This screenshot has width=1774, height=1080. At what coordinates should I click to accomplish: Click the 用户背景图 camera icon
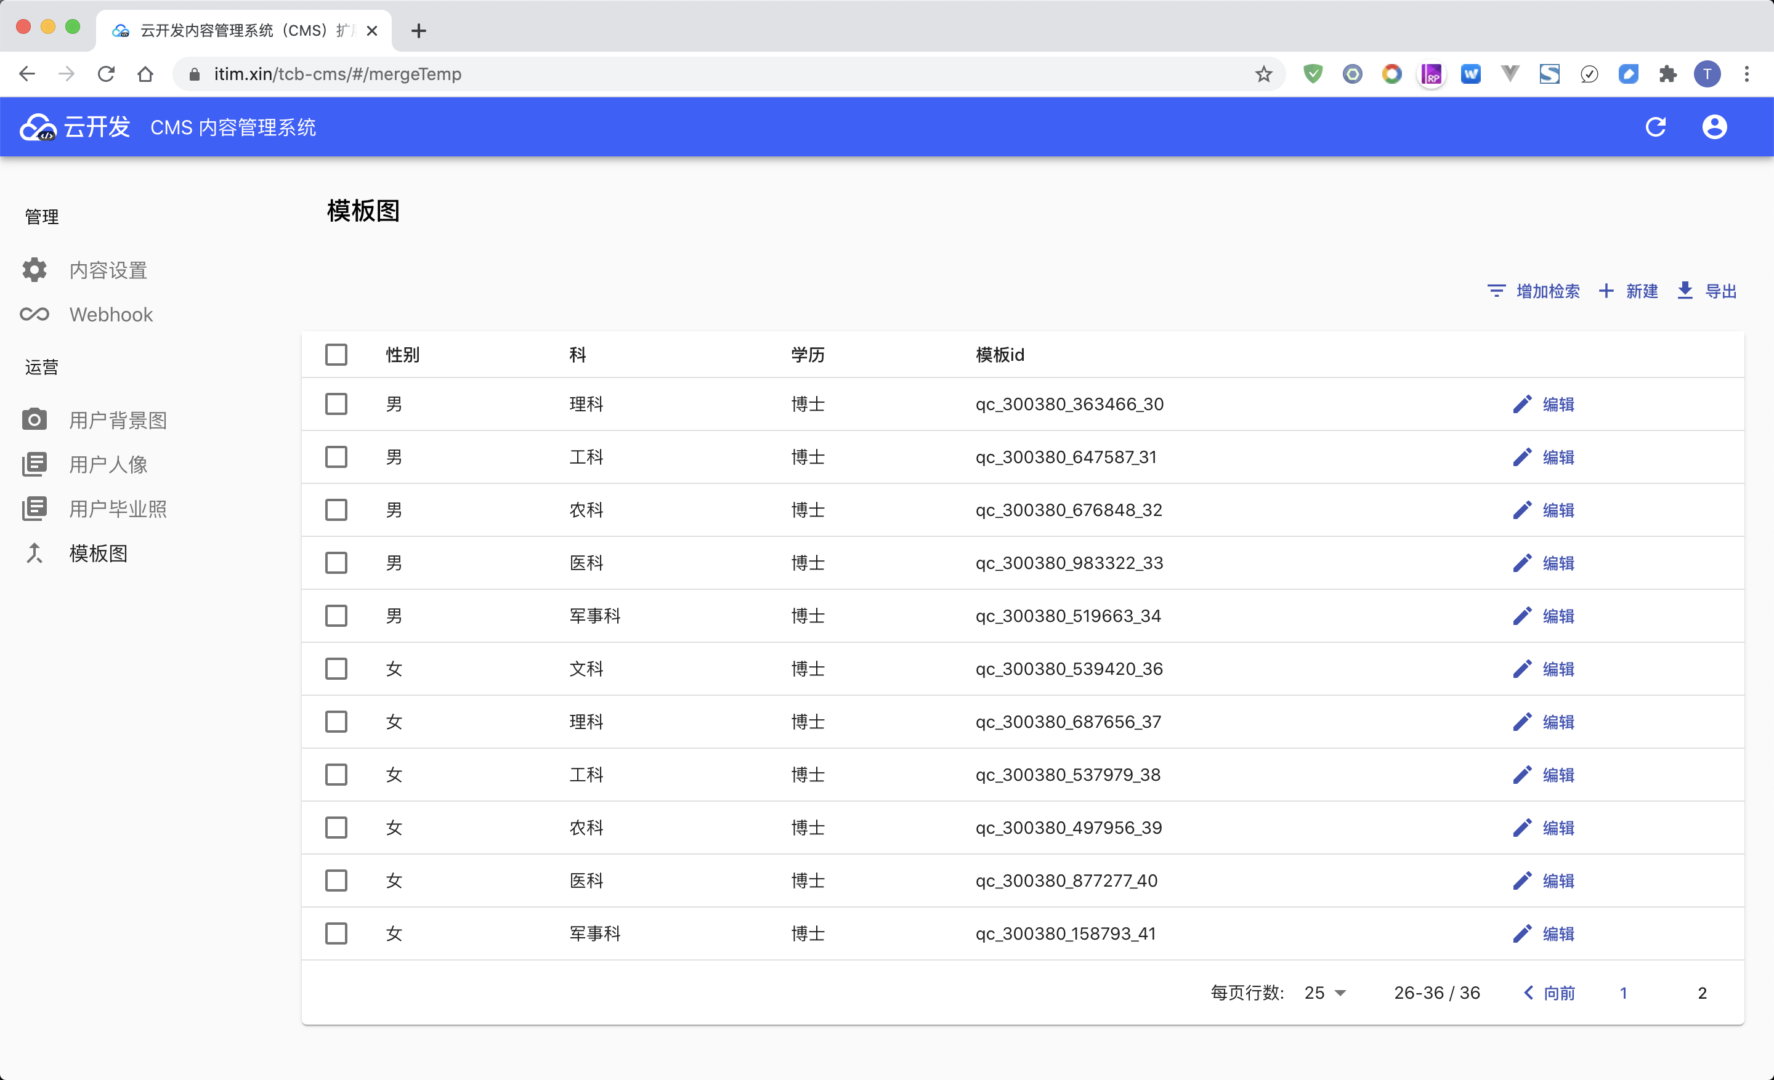point(34,419)
